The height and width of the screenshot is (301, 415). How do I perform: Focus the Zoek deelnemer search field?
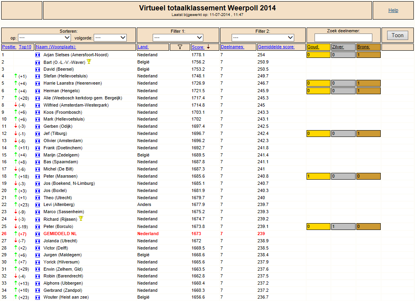point(343,38)
